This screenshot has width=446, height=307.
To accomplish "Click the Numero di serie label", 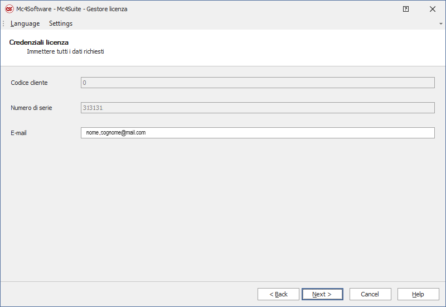I will pos(31,108).
